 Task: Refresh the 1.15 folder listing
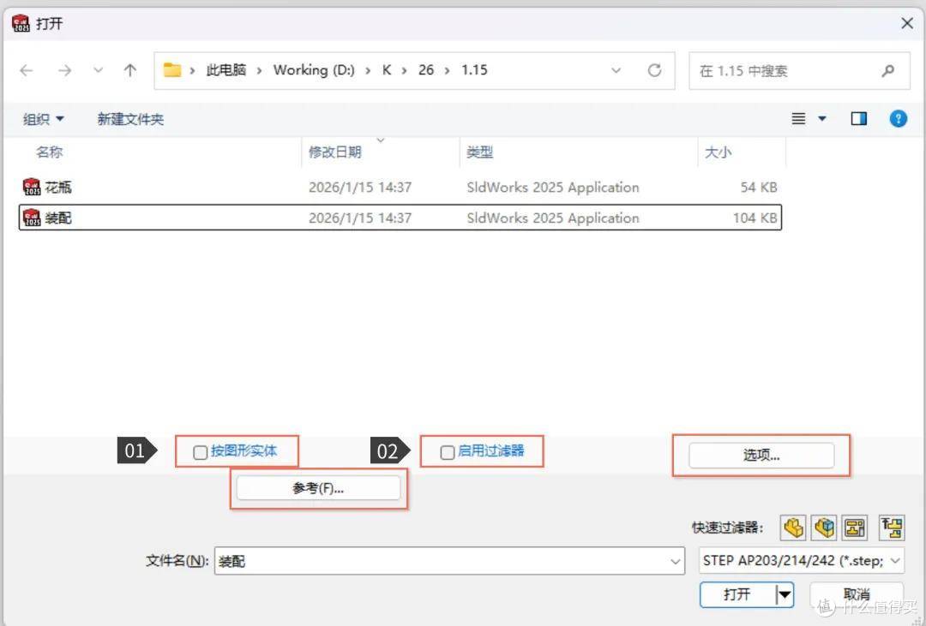click(654, 71)
